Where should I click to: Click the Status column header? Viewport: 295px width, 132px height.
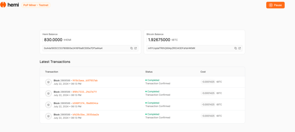pos(149,72)
